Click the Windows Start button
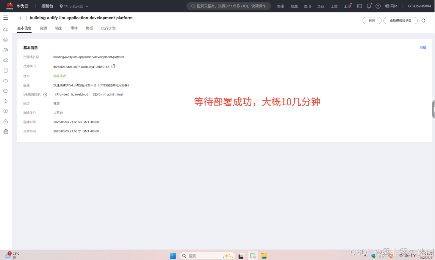 click(173, 256)
